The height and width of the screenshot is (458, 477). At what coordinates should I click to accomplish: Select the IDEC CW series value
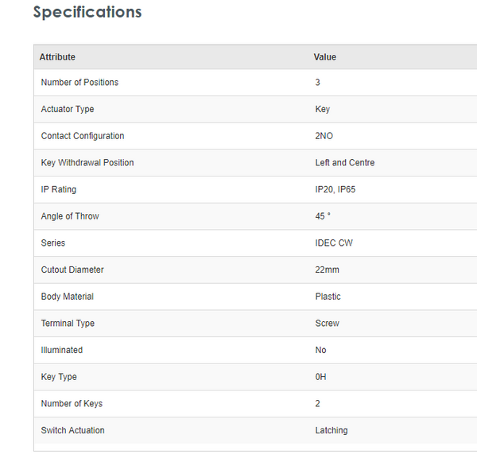point(334,243)
